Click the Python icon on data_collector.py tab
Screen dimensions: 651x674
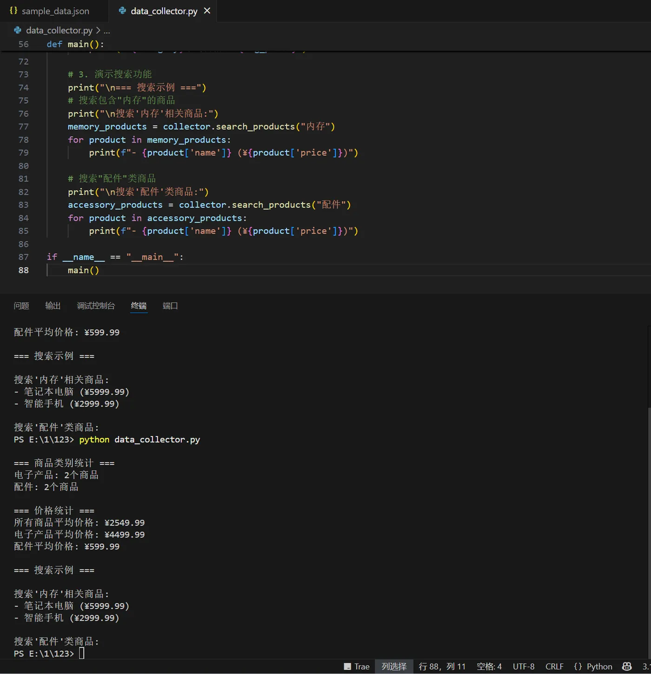coord(122,11)
